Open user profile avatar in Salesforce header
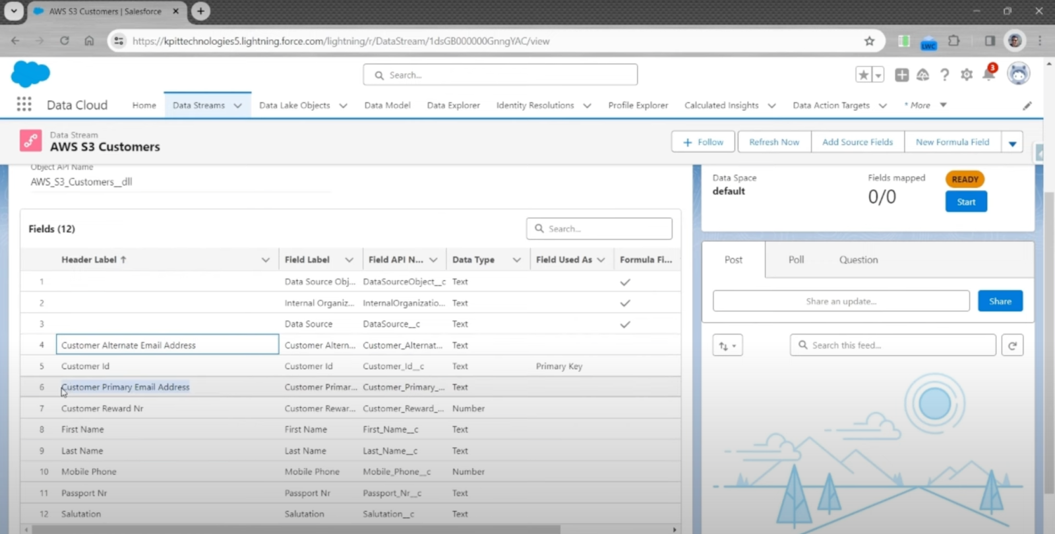The height and width of the screenshot is (534, 1055). point(1019,74)
